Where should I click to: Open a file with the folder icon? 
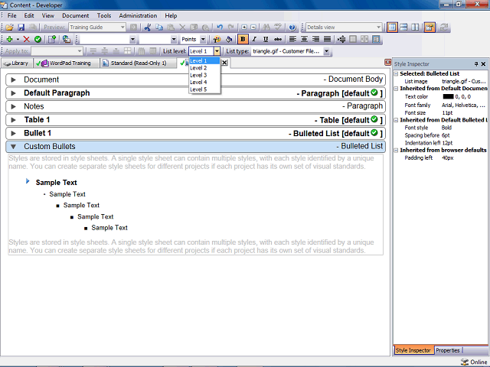(x=9, y=28)
